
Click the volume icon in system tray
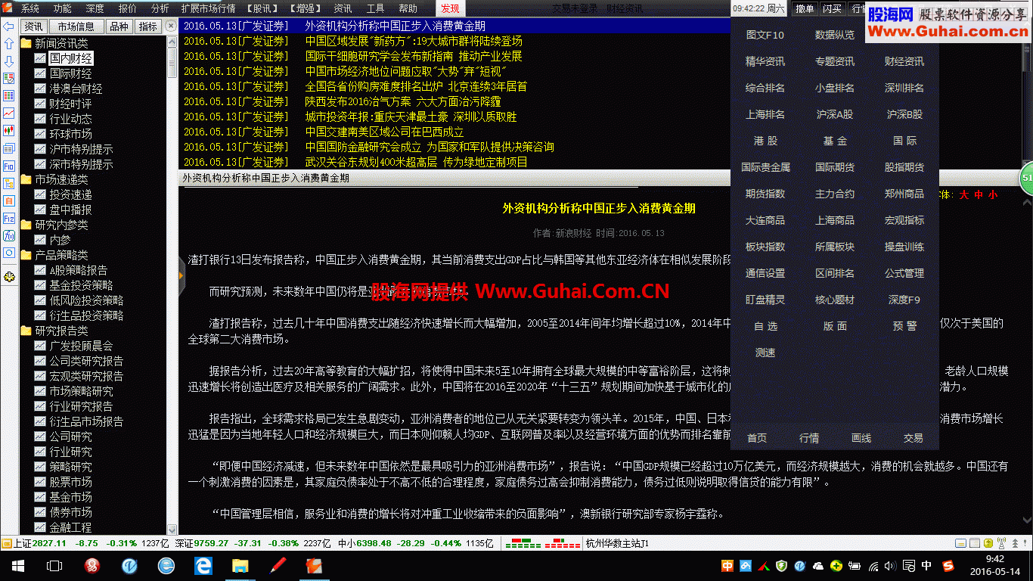(889, 566)
